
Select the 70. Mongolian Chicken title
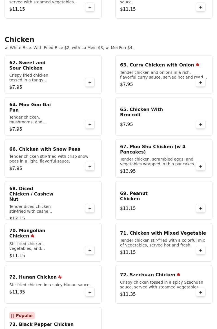[x=27, y=233]
